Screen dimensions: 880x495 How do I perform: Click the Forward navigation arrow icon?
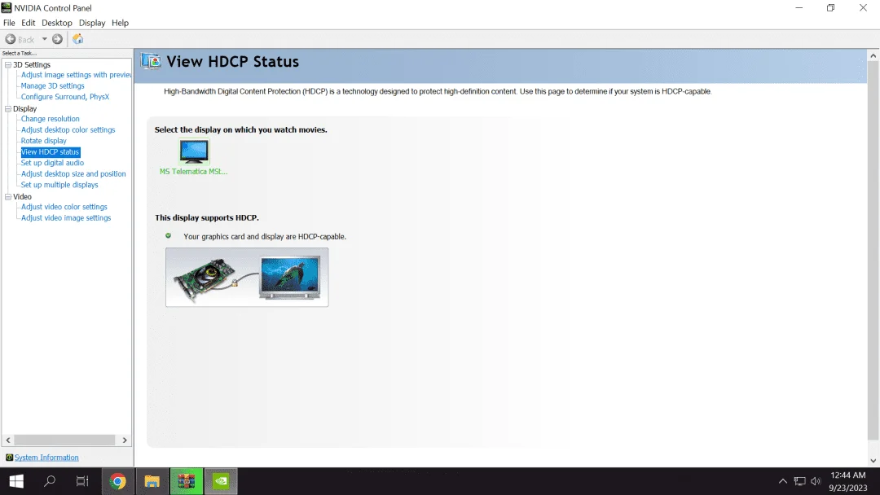click(x=57, y=39)
